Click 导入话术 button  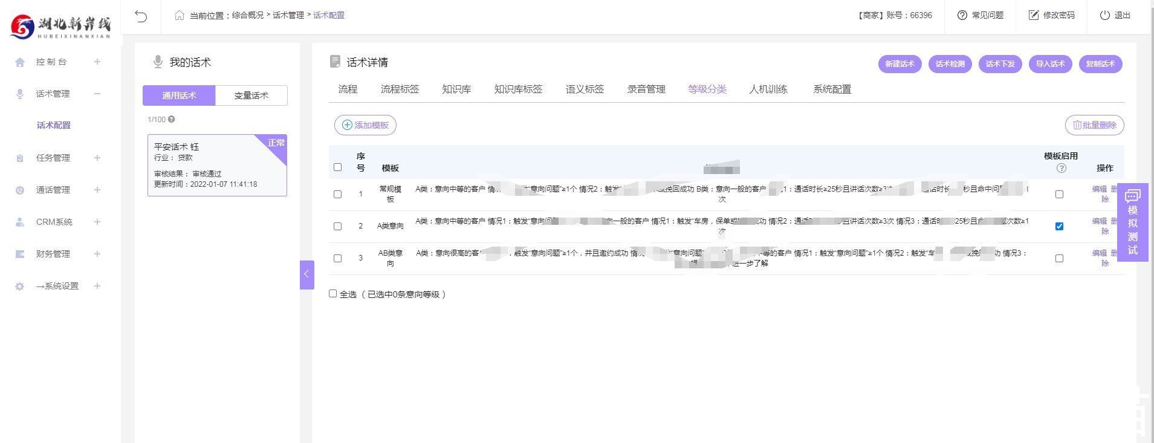click(x=1051, y=64)
